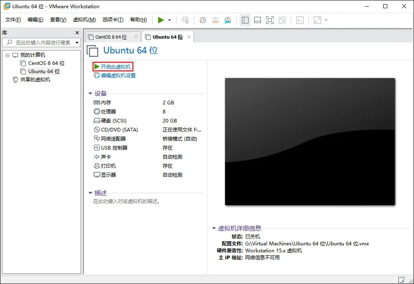Maximize the VMware Workstation window
Viewport: 414px width, 284px height.
click(385, 6)
